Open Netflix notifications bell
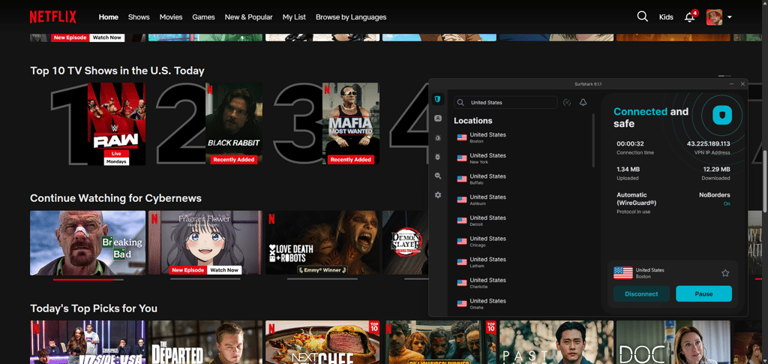Viewport: 768px width, 364px height. 690,17
